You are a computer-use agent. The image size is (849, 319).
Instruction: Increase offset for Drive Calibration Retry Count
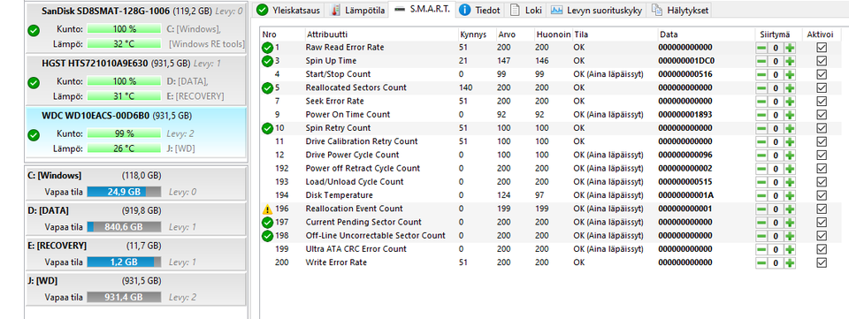pos(790,141)
